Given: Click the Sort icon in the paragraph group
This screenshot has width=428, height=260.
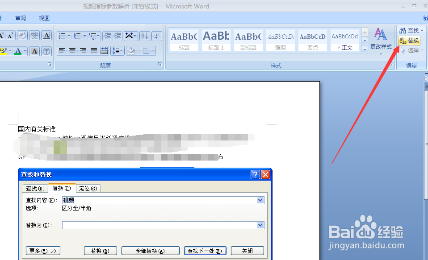Looking at the screenshot, I should [x=145, y=36].
